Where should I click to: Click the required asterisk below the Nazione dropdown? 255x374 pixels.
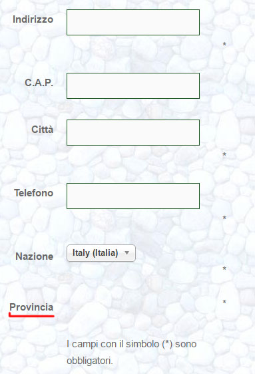click(224, 268)
